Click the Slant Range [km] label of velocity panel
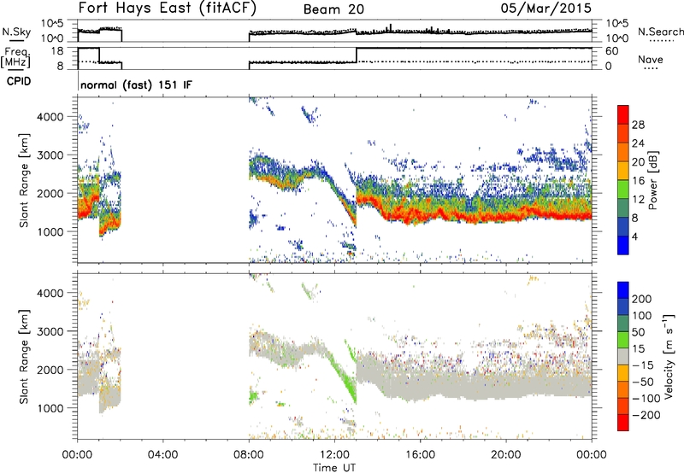The width and height of the screenshot is (684, 473). click(24, 357)
